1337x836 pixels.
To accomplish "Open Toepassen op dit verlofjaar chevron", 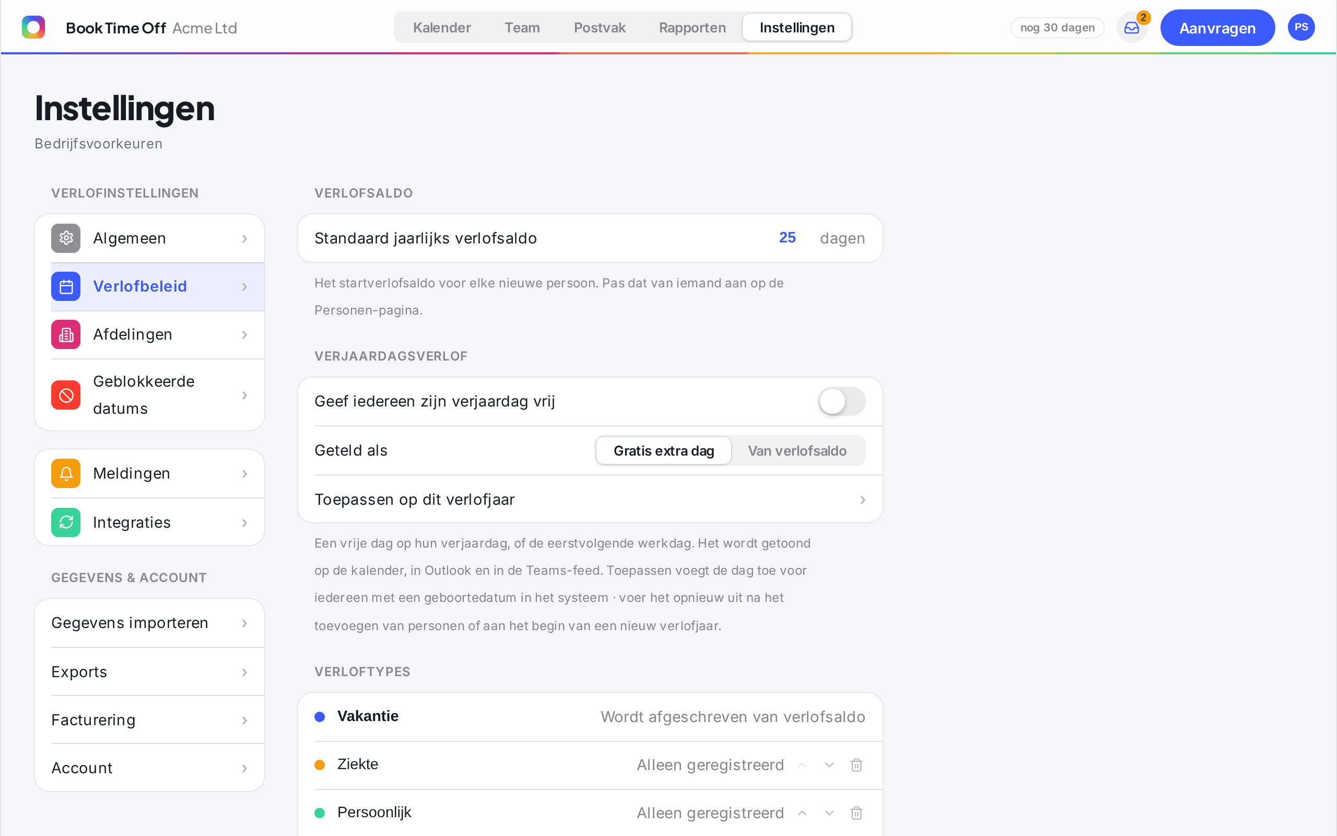I will 862,500.
